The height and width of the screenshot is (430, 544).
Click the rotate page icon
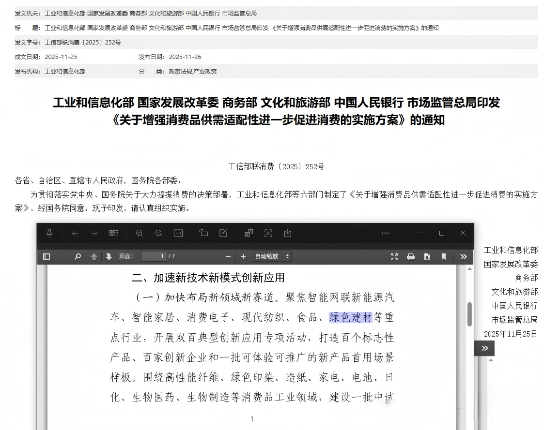pyautogui.click(x=203, y=233)
